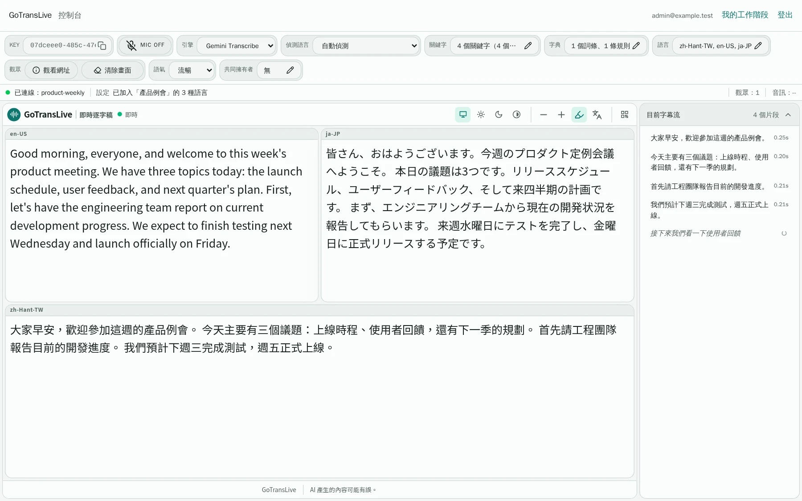The height and width of the screenshot is (501, 802).
Task: Click the 登出 logout link
Action: 785,15
